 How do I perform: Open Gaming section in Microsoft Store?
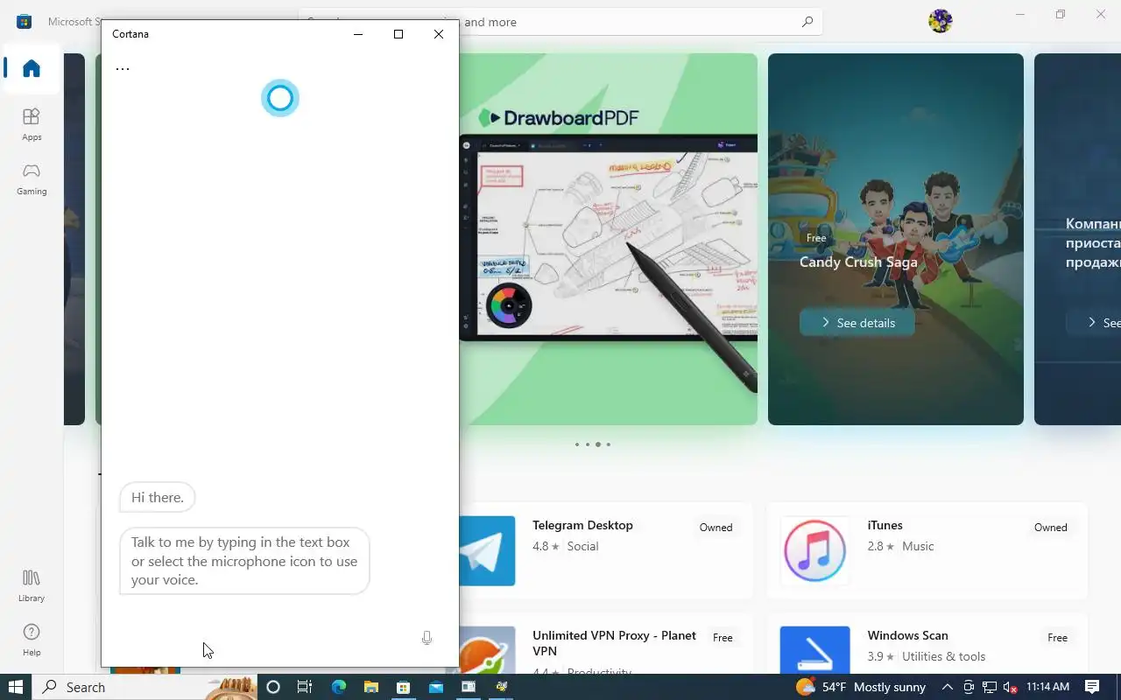coord(32,178)
